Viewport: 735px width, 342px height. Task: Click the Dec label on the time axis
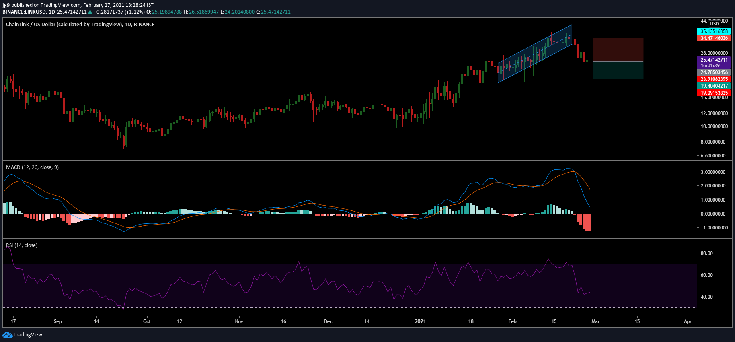(328, 321)
